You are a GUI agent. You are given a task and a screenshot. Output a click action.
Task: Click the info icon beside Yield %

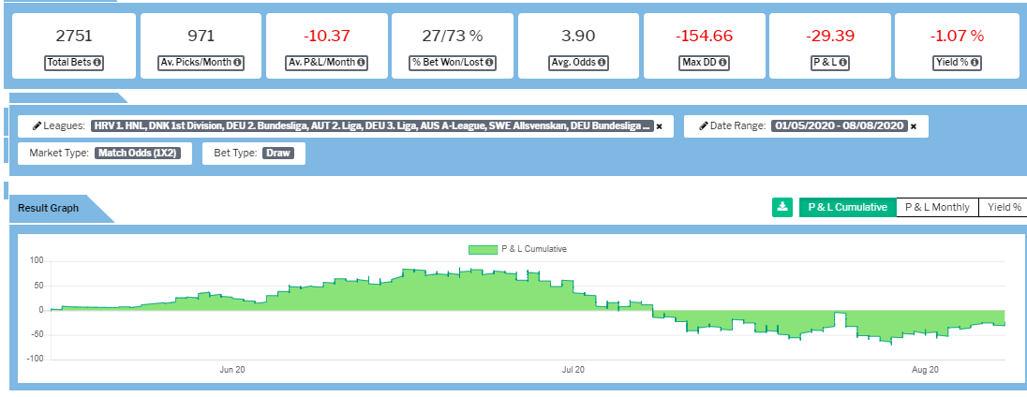pos(976,63)
